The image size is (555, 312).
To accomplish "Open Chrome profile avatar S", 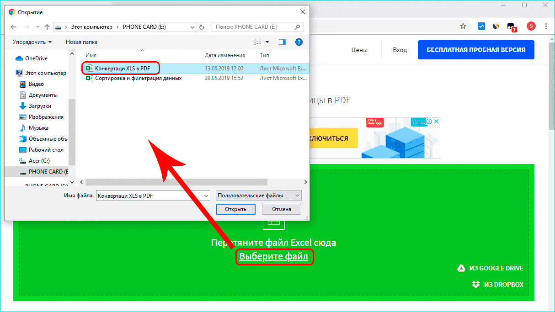I will (x=531, y=26).
